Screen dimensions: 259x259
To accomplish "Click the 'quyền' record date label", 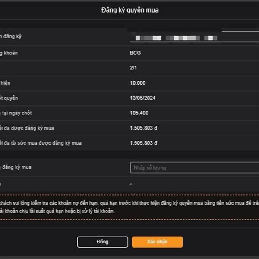I will click(x=9, y=98).
